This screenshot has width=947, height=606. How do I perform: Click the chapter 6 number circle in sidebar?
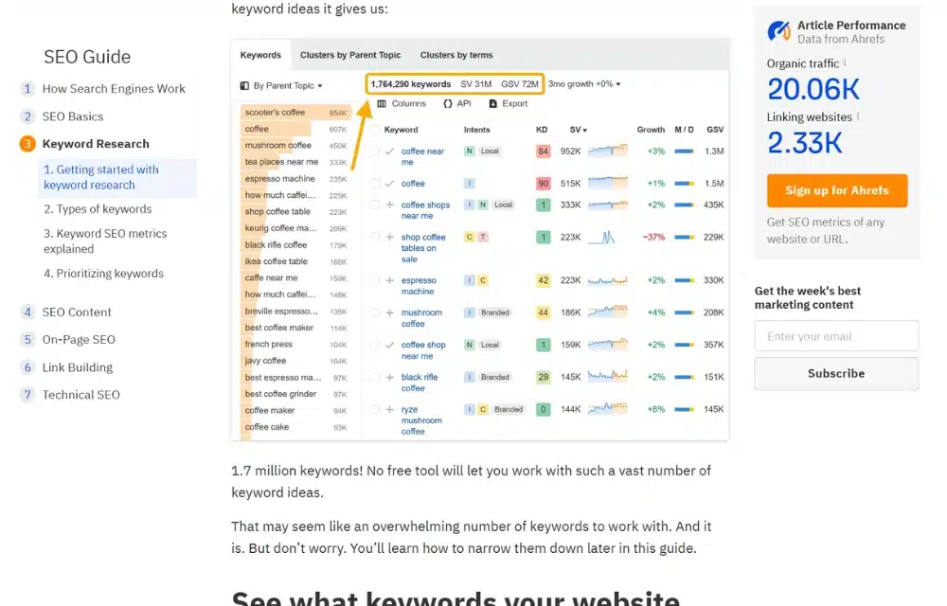coord(27,367)
